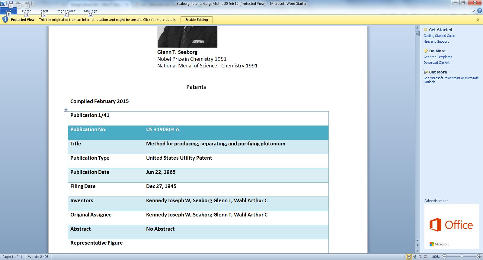Click the 'US 3190804 A' cell
This screenshot has height=260, width=483.
236,133
